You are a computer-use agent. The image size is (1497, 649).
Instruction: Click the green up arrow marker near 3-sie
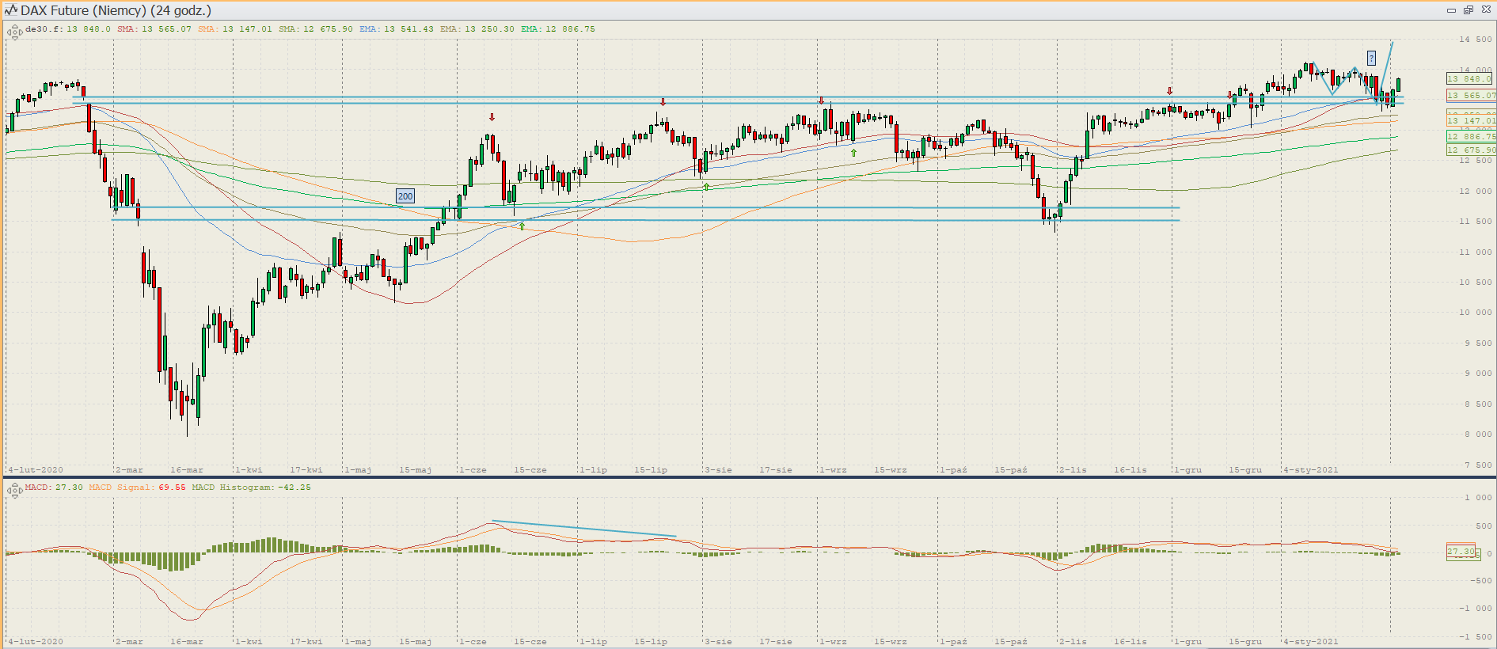pos(706,187)
